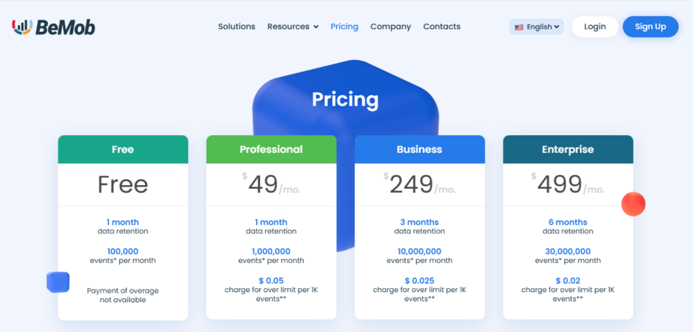This screenshot has height=332, width=693.
Task: Click the US flag icon
Action: 519,27
